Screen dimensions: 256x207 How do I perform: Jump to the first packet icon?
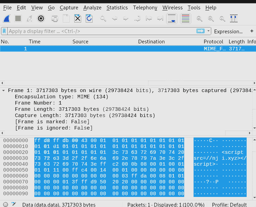pyautogui.click(x=149, y=18)
